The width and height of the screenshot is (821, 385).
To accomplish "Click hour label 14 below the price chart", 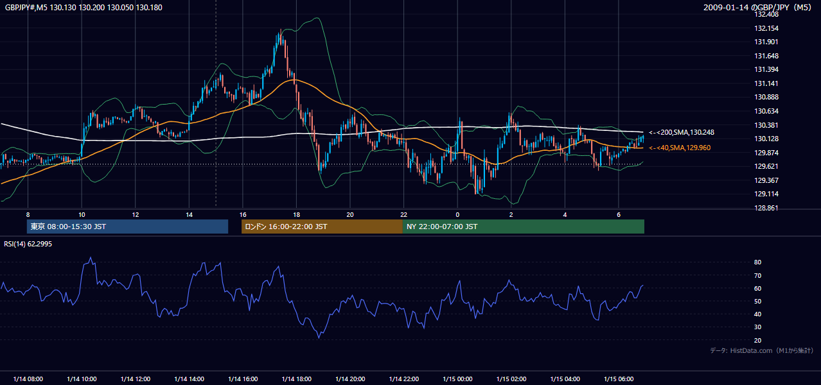I will click(x=189, y=214).
